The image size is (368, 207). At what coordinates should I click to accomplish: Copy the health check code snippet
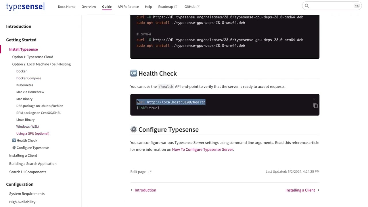click(x=315, y=106)
